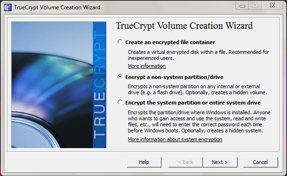Click 'Encrypt the system partition or entire system drive' label
Image resolution: width=287 pixels, height=176 pixels.
pos(193,103)
